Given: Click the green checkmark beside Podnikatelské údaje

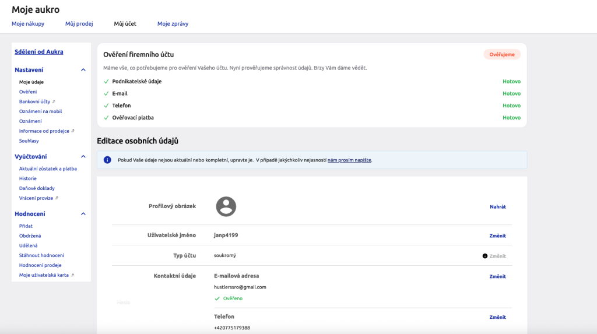Looking at the screenshot, I should (x=106, y=82).
